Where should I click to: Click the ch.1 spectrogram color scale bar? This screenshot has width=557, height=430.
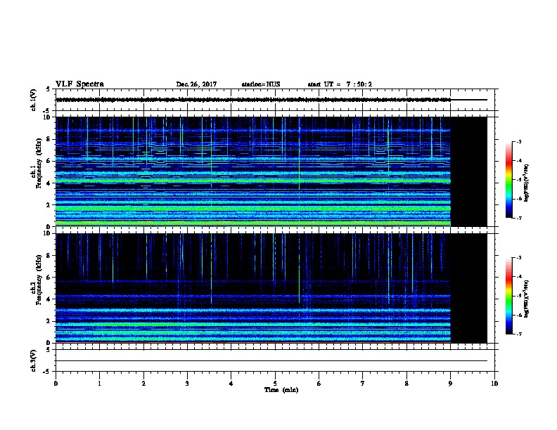508,180
